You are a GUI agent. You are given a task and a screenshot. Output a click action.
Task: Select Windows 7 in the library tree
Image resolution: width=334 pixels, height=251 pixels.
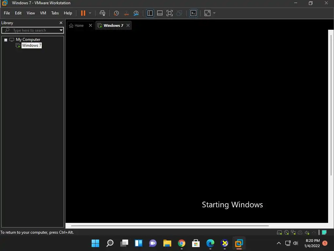(x=32, y=45)
